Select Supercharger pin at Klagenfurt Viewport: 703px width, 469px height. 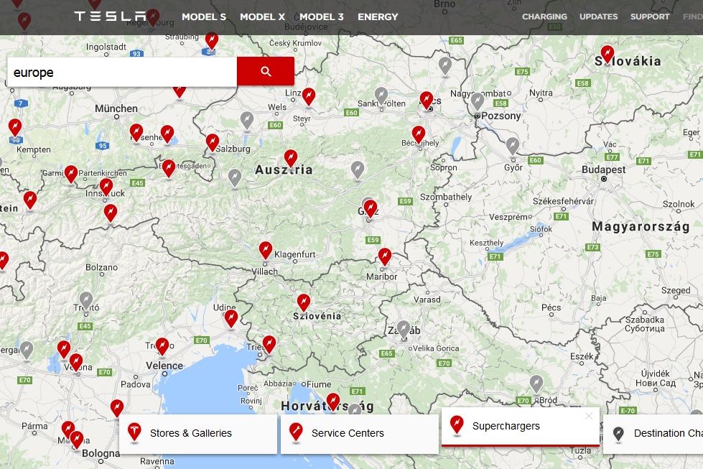(266, 249)
